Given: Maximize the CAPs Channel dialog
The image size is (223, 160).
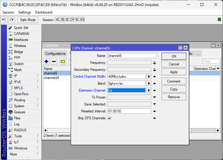Looking at the screenshot, I should 180,48.
